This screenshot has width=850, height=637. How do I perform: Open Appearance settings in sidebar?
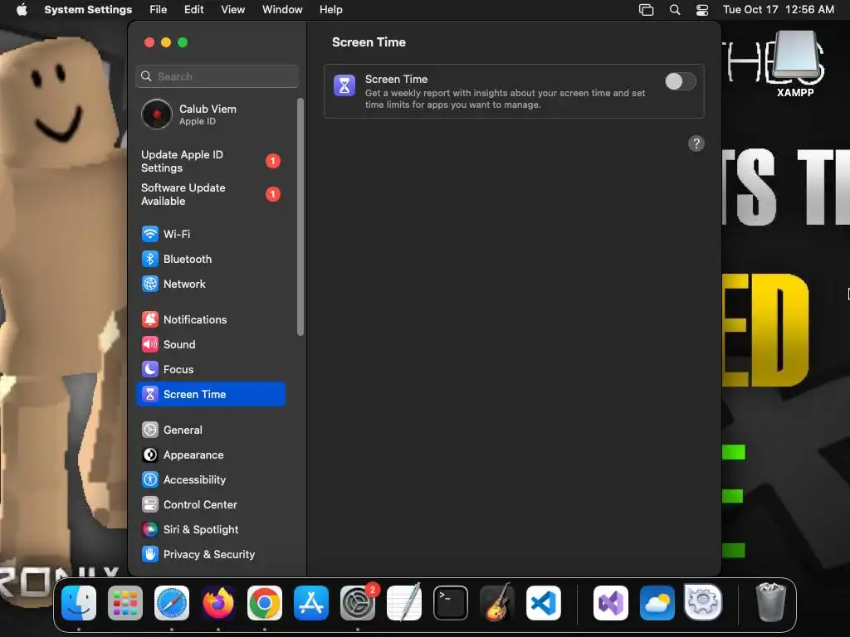point(211,455)
